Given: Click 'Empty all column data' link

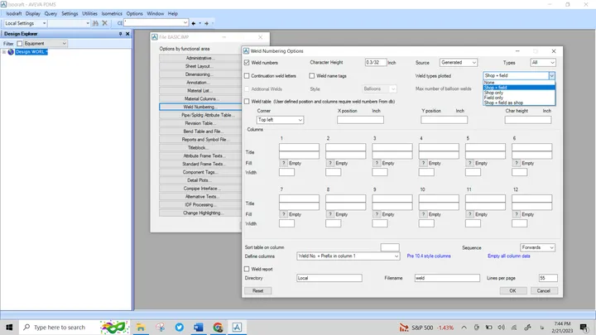Looking at the screenshot, I should click(x=508, y=256).
